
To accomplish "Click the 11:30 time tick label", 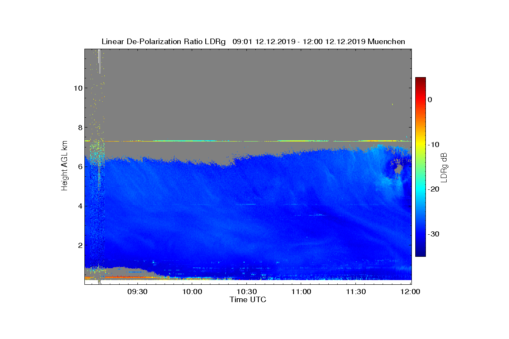I will click(x=355, y=292).
